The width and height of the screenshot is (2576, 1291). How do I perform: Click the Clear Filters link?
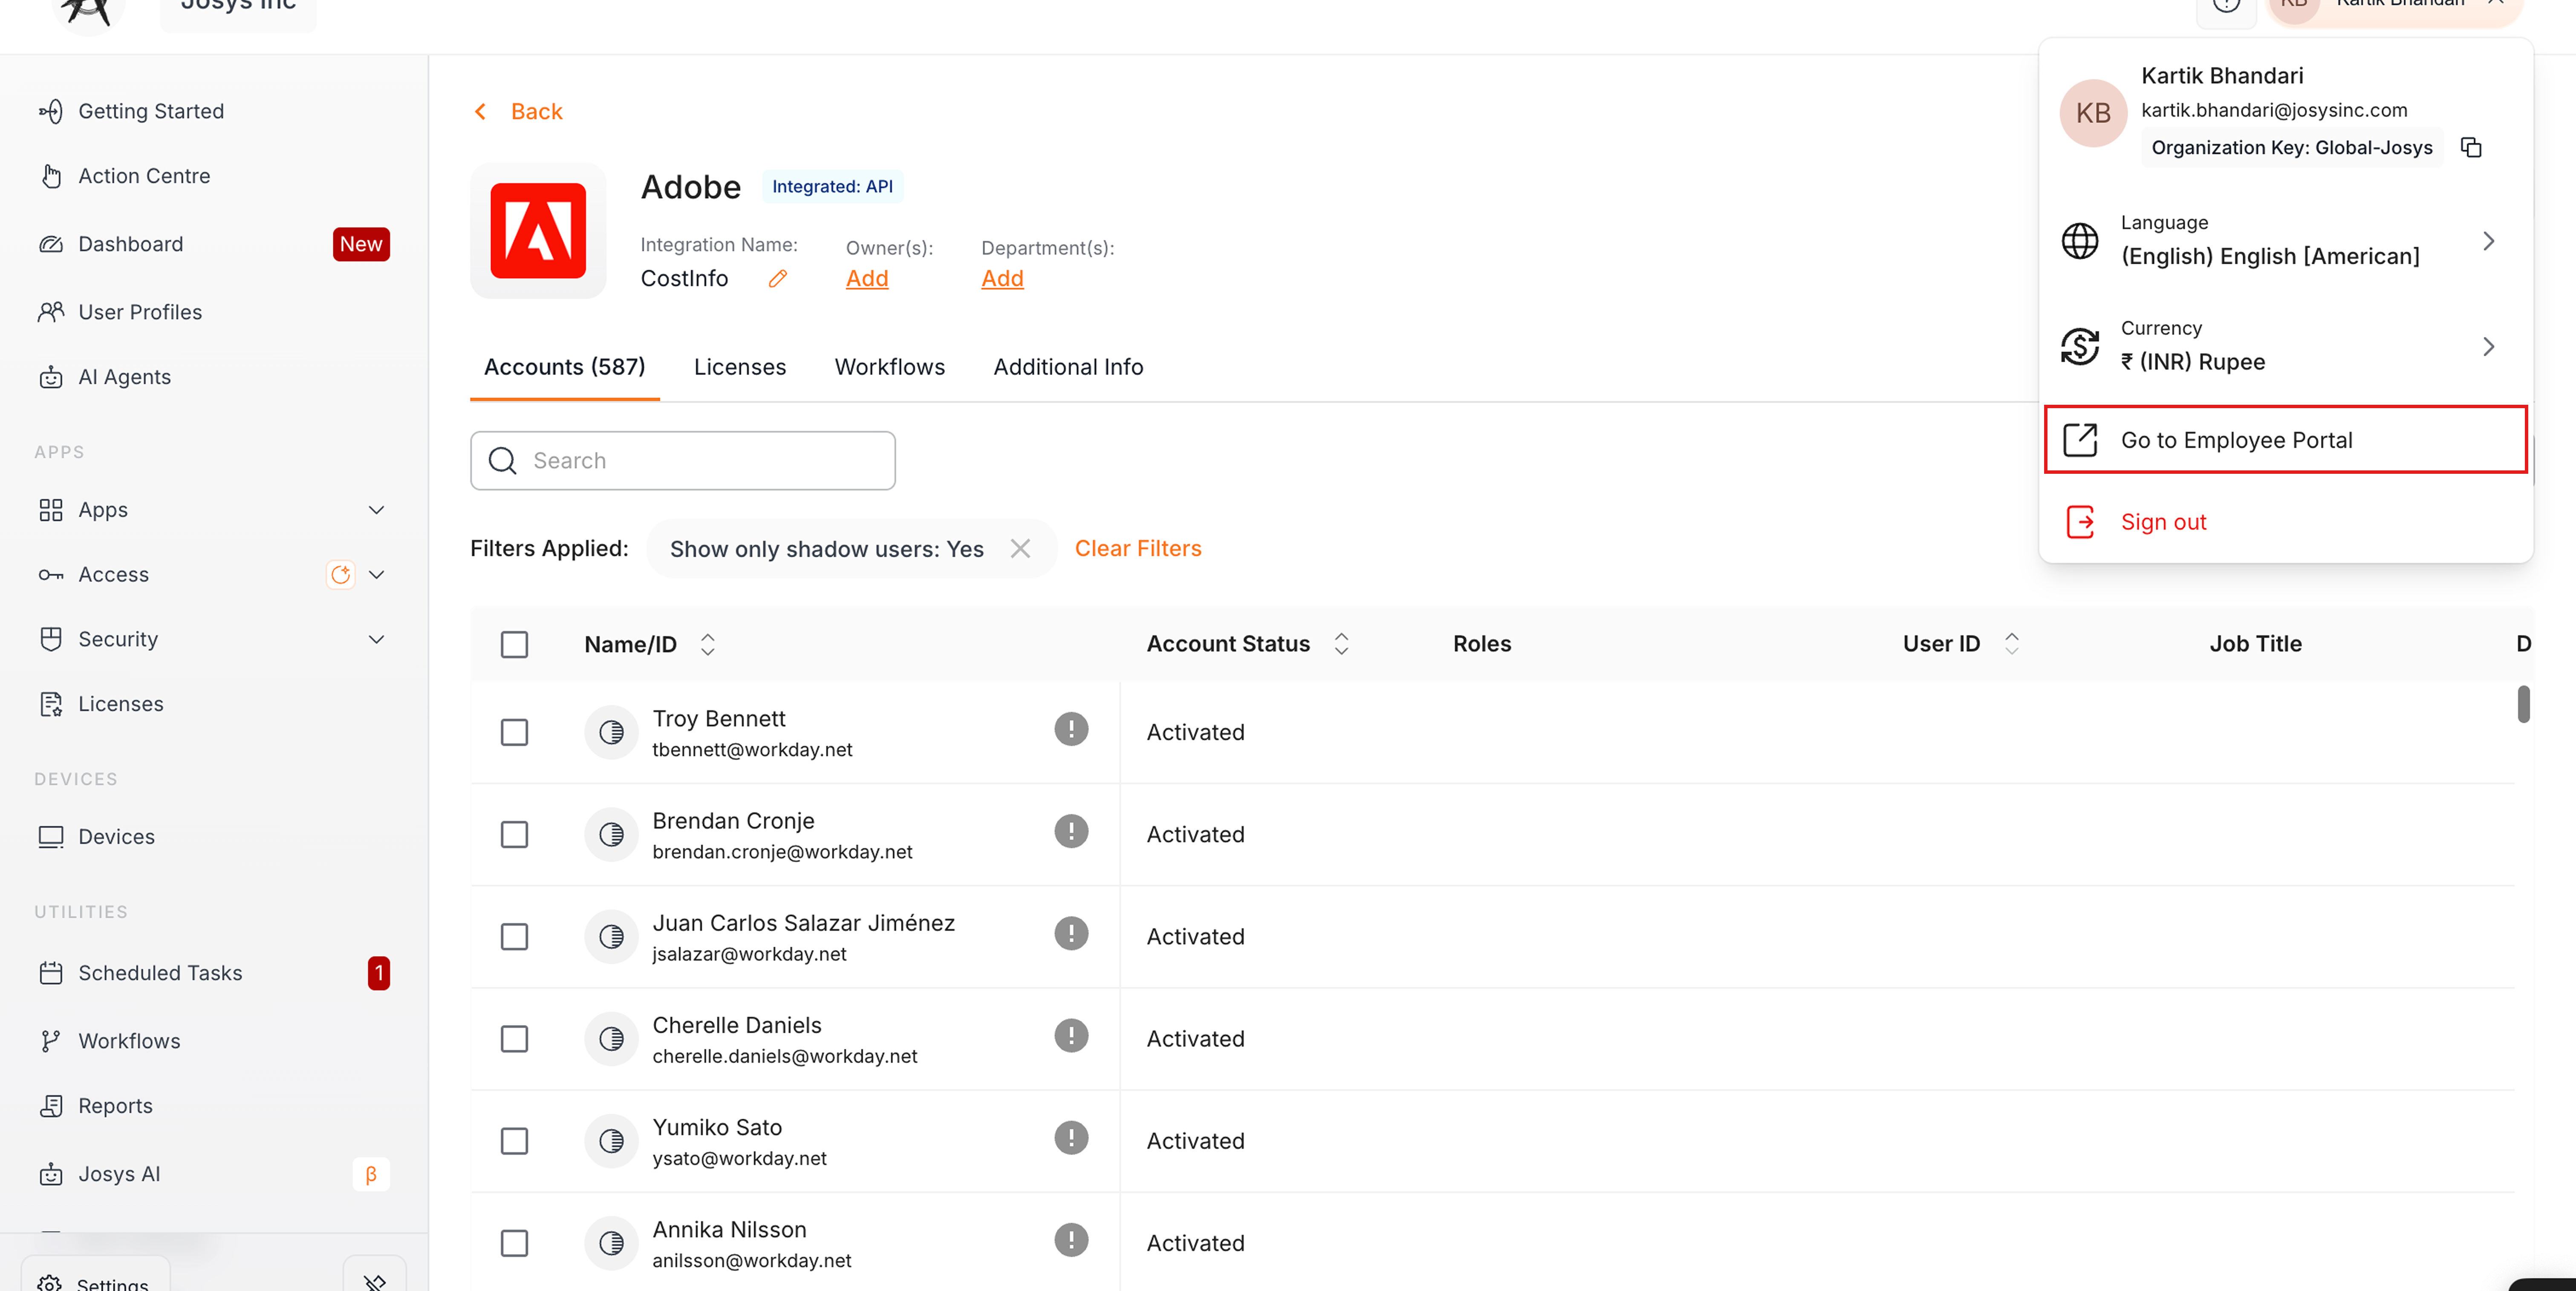pyautogui.click(x=1138, y=549)
